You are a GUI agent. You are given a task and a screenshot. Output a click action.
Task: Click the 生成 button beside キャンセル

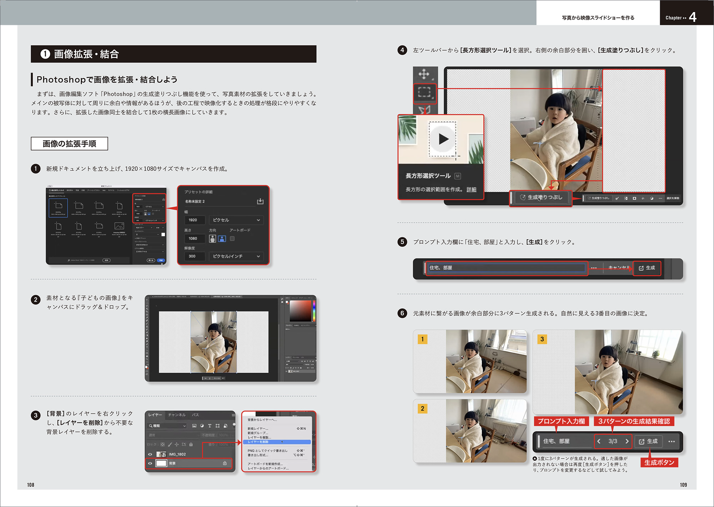click(x=647, y=268)
